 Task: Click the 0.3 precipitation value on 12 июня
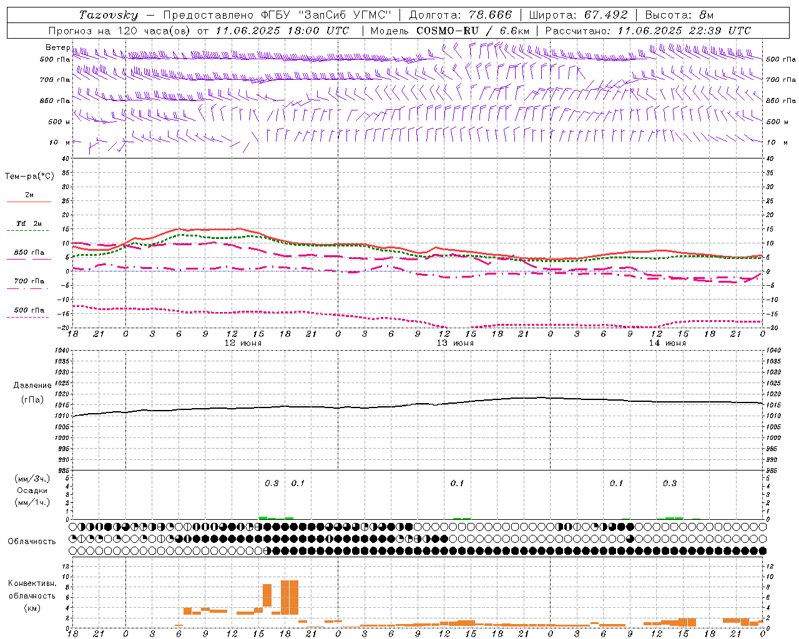[272, 483]
